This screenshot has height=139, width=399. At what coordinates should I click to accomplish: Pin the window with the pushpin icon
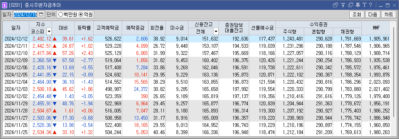pyautogui.click(x=358, y=5)
